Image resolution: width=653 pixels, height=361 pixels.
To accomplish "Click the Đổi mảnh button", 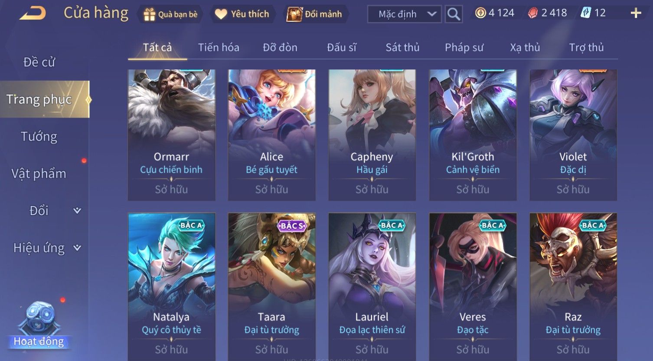I will pos(316,14).
